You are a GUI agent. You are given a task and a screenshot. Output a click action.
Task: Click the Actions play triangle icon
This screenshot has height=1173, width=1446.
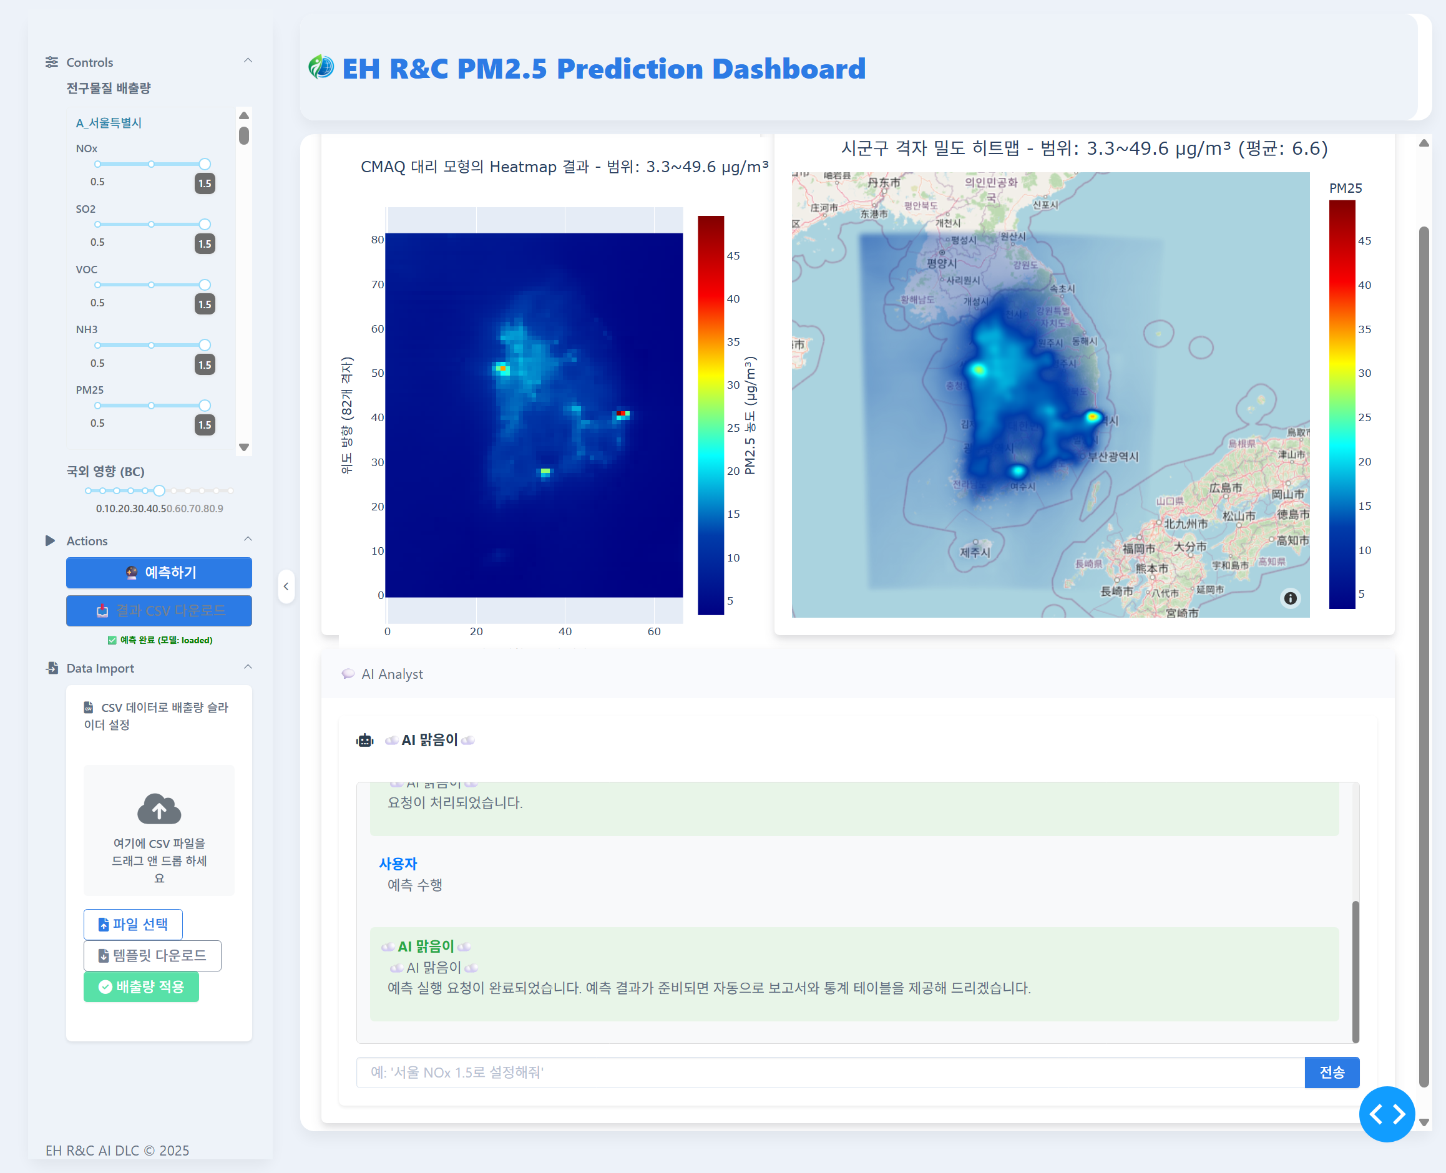click(x=50, y=540)
